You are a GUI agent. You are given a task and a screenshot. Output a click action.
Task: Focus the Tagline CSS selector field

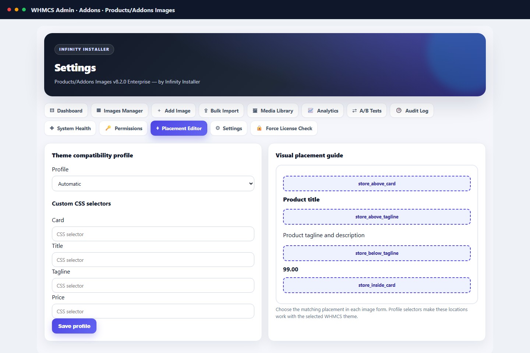pos(153,285)
